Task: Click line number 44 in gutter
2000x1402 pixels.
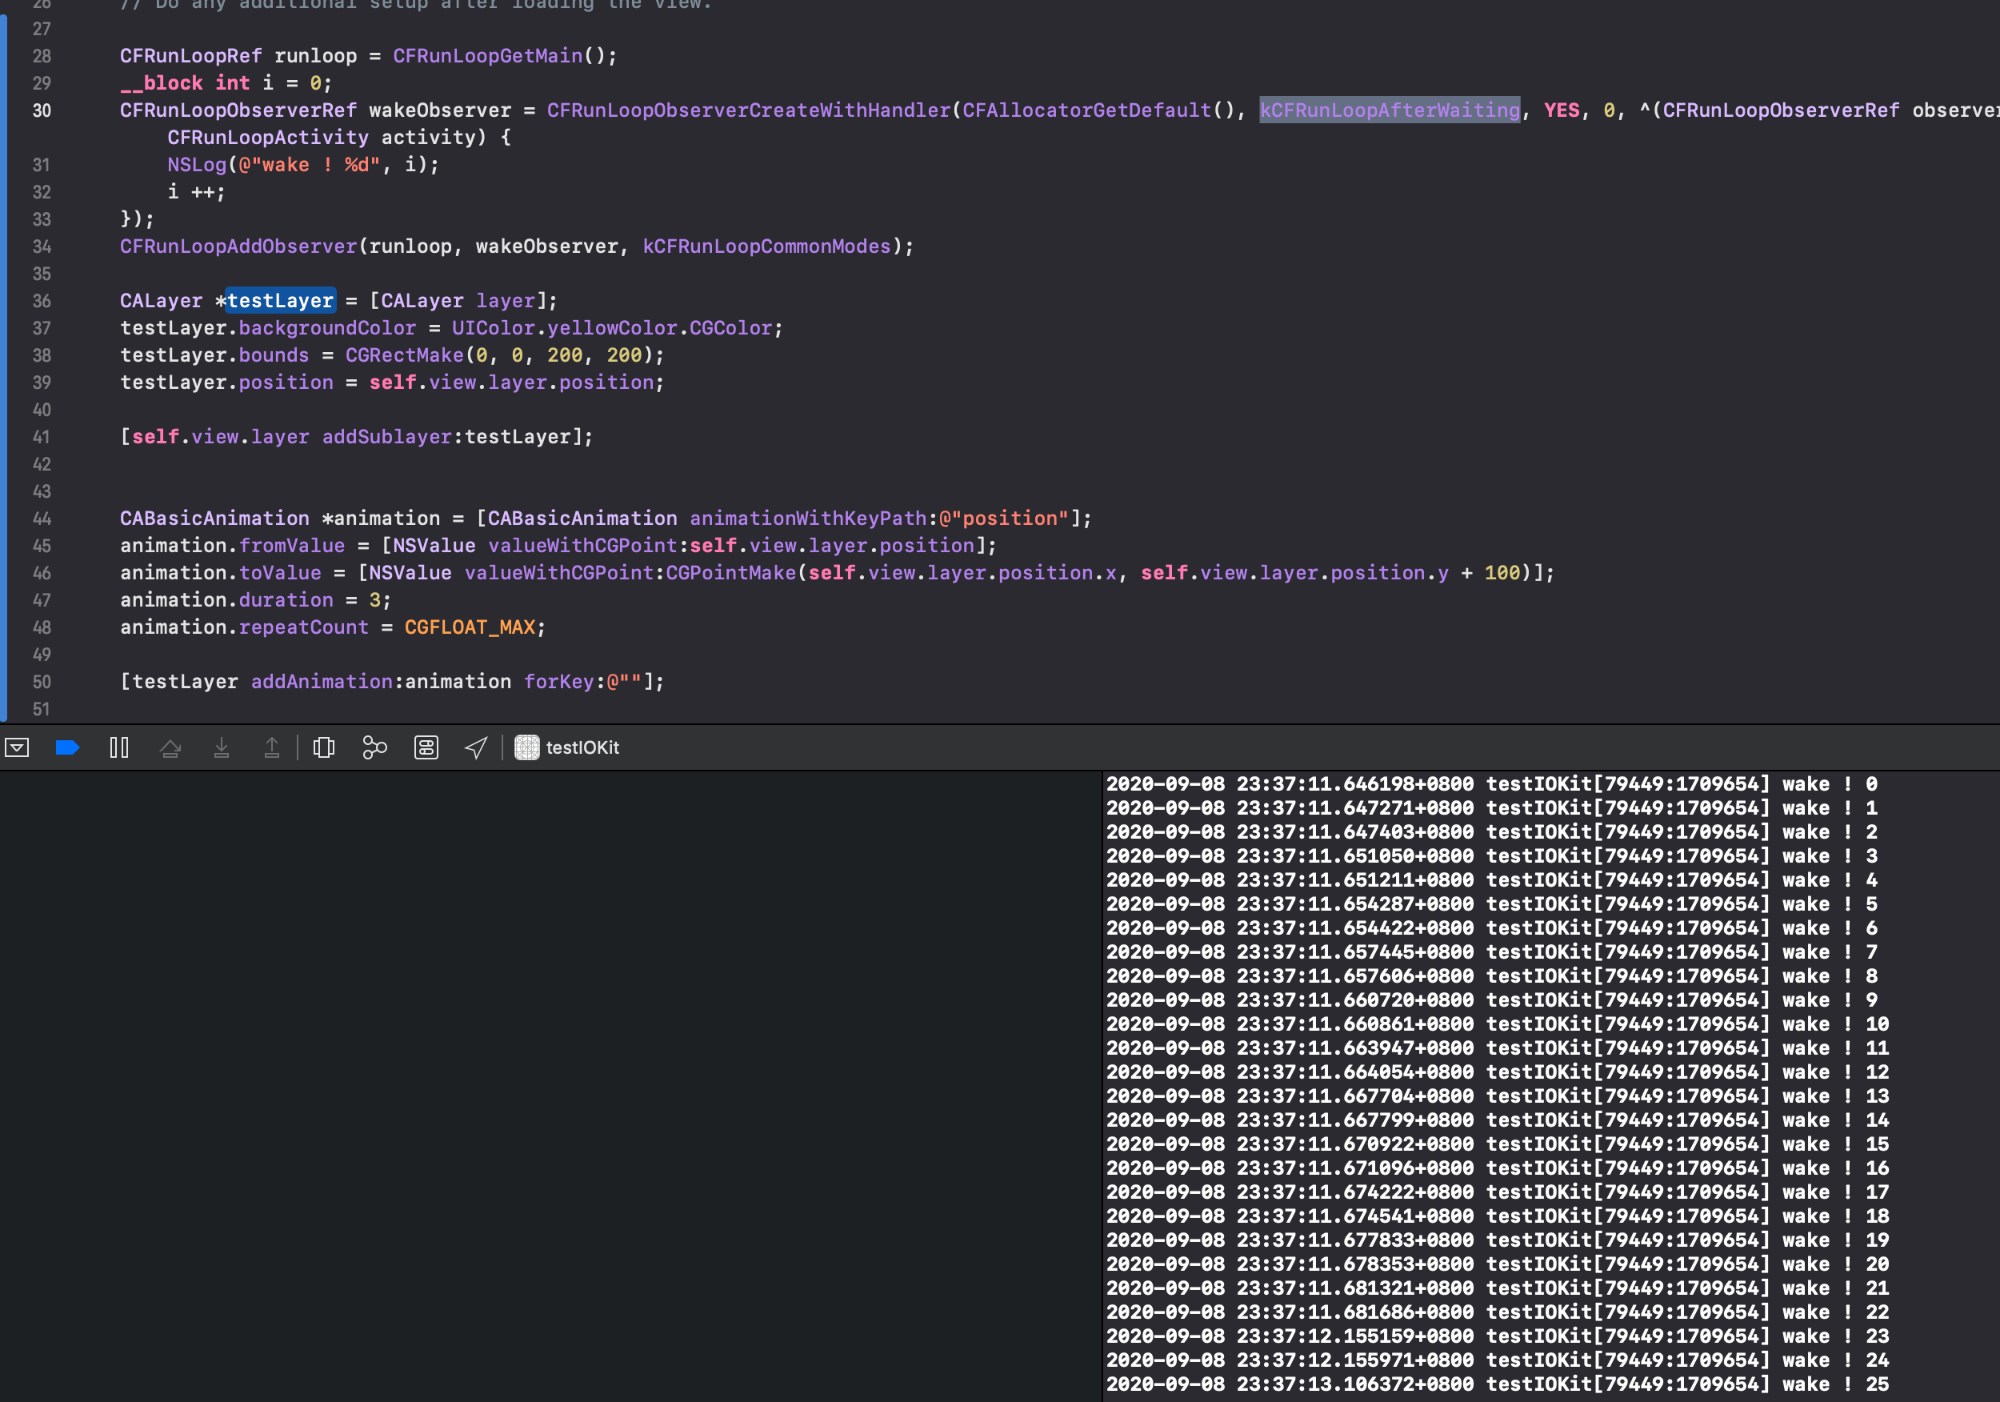Action: (x=42, y=519)
